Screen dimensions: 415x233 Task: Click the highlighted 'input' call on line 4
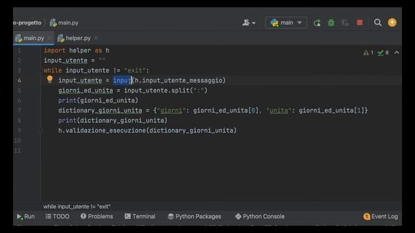pyautogui.click(x=123, y=80)
